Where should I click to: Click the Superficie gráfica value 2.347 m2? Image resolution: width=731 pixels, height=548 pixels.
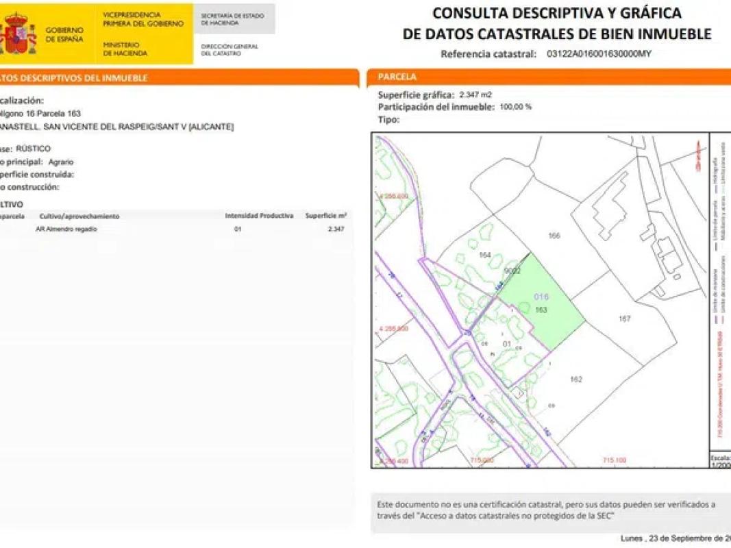475,95
